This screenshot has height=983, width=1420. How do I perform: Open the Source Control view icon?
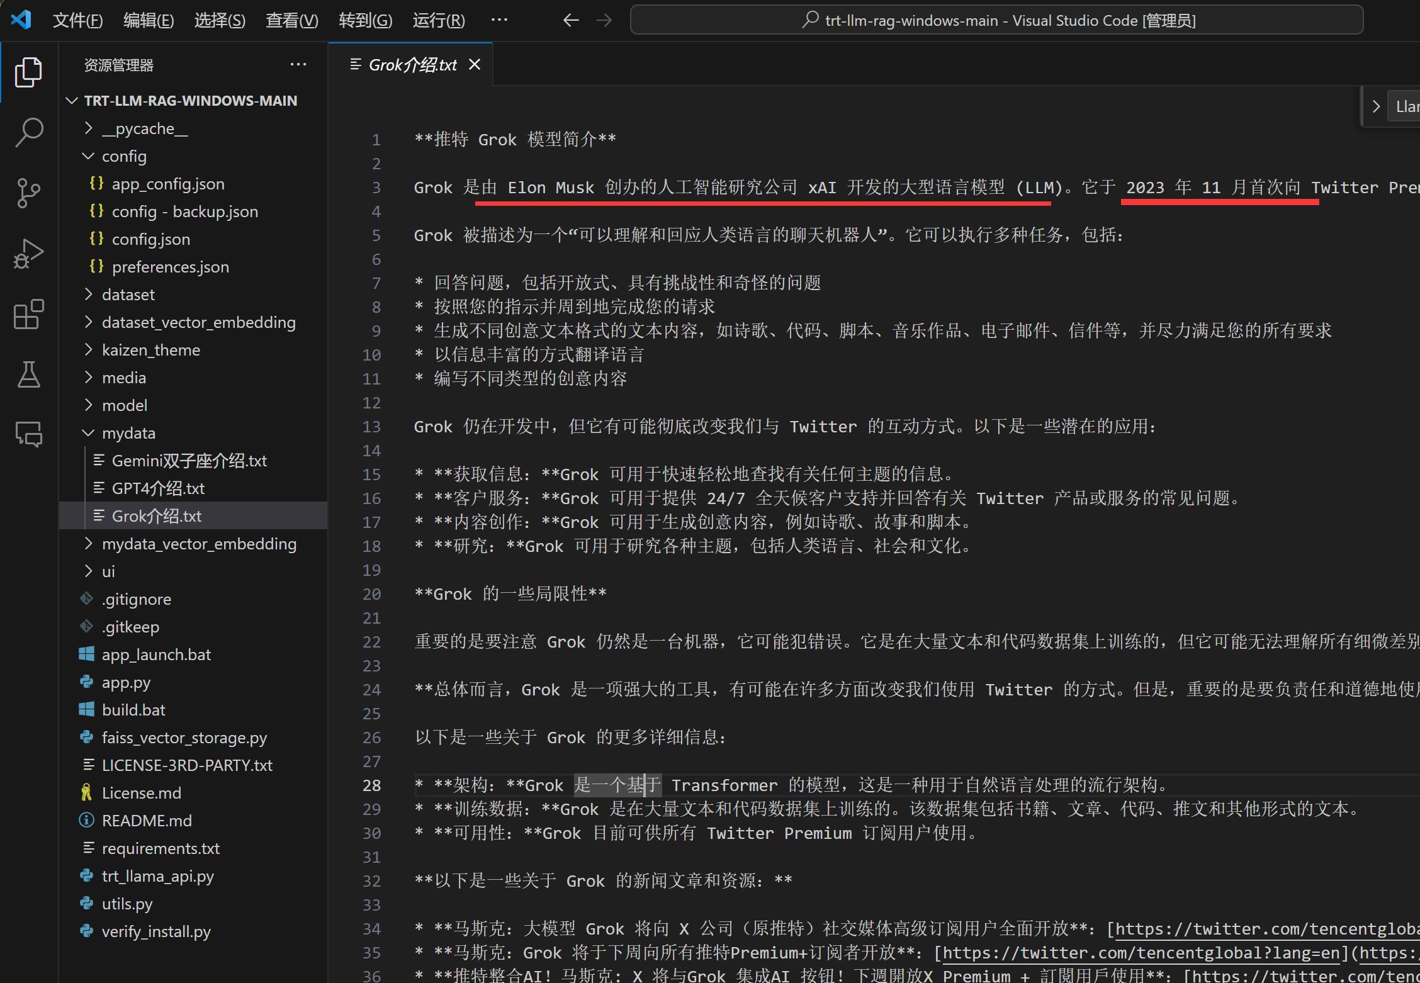[28, 193]
